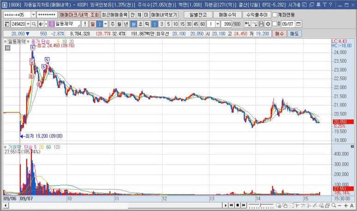Open chart settings gear icon
Viewport: 357px width, 211px height.
(x=268, y=24)
